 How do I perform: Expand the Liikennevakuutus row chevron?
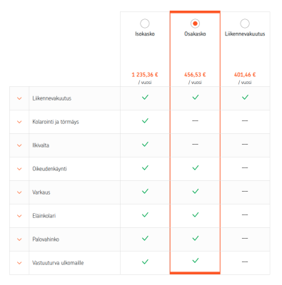19,98
